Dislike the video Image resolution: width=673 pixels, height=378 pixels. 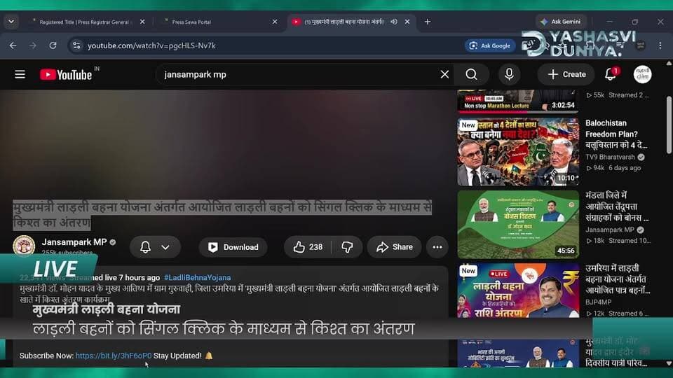(347, 247)
